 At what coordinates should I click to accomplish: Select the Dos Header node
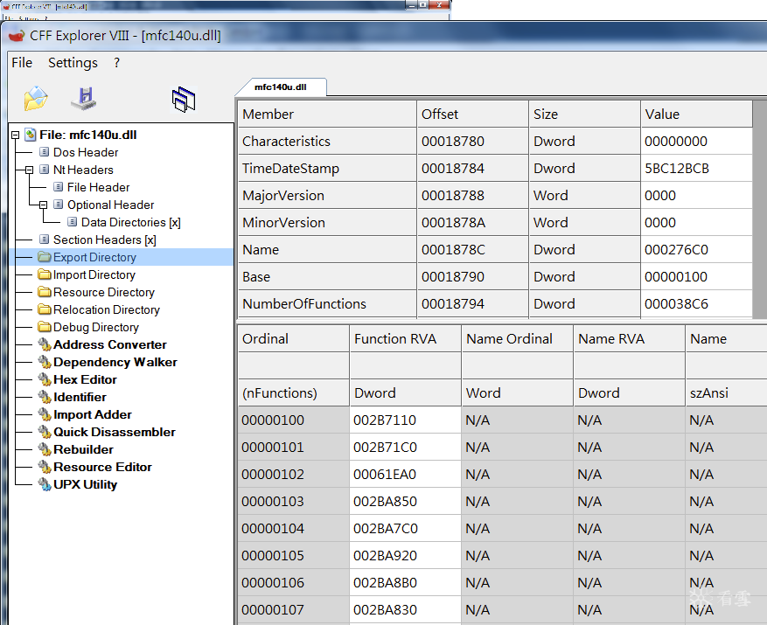86,153
